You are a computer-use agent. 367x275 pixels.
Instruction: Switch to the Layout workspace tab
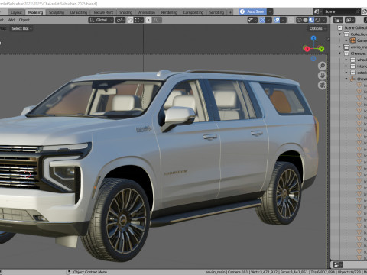click(x=16, y=12)
